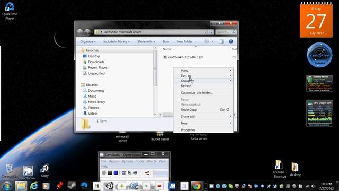This screenshot has height=191, width=339.
Task: Click the Explorer search box
Action: [x=226, y=32]
